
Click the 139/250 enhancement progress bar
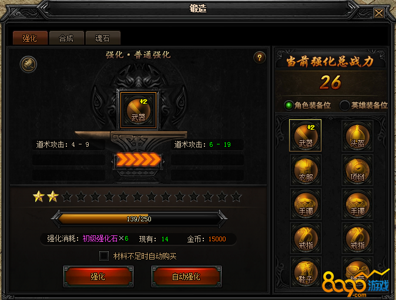[x=139, y=219]
